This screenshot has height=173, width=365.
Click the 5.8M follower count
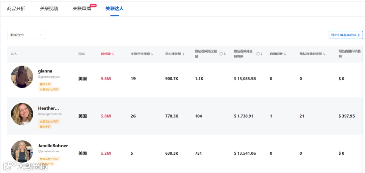tap(106, 116)
